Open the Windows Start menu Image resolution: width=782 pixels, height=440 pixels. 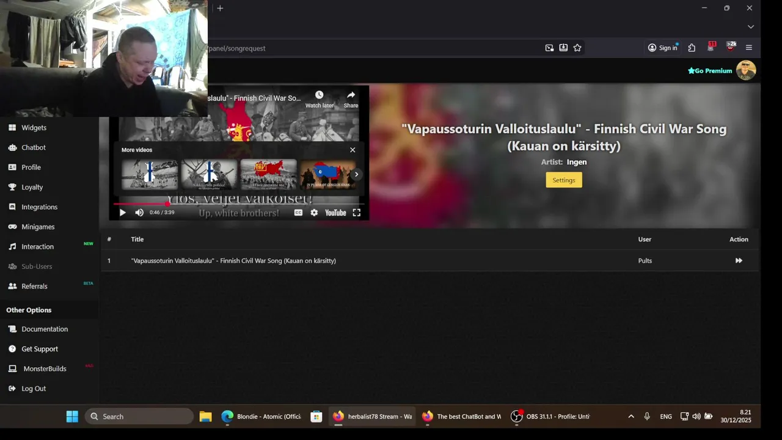click(72, 416)
